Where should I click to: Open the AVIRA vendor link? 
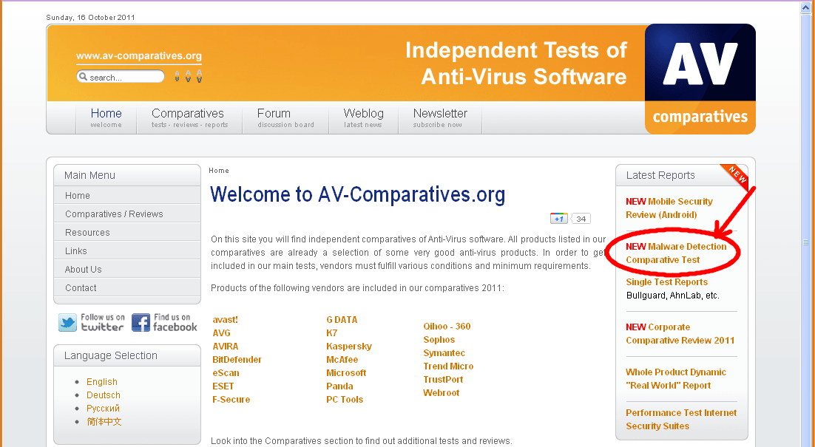pyautogui.click(x=226, y=347)
